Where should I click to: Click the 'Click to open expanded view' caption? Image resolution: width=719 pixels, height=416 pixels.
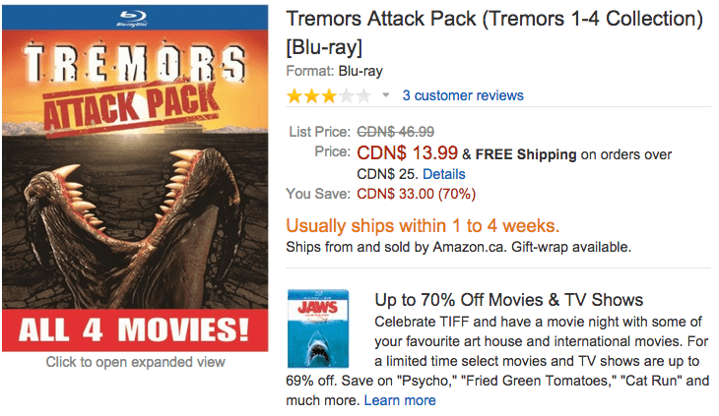pyautogui.click(x=135, y=362)
